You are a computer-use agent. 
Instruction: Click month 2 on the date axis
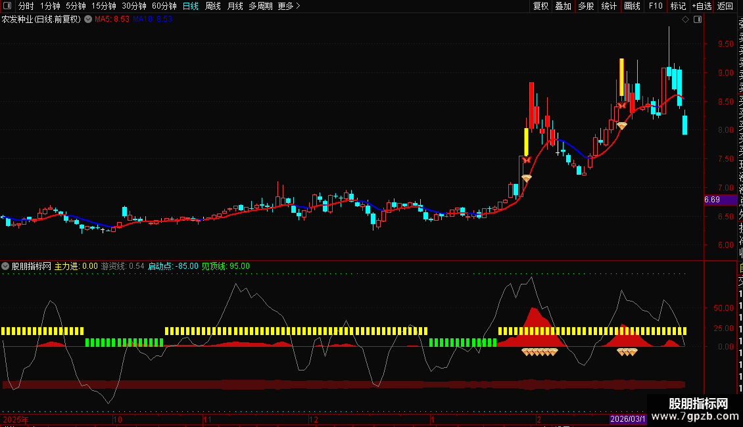(539, 419)
